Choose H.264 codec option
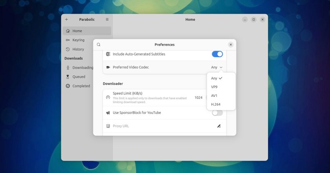 221,104
